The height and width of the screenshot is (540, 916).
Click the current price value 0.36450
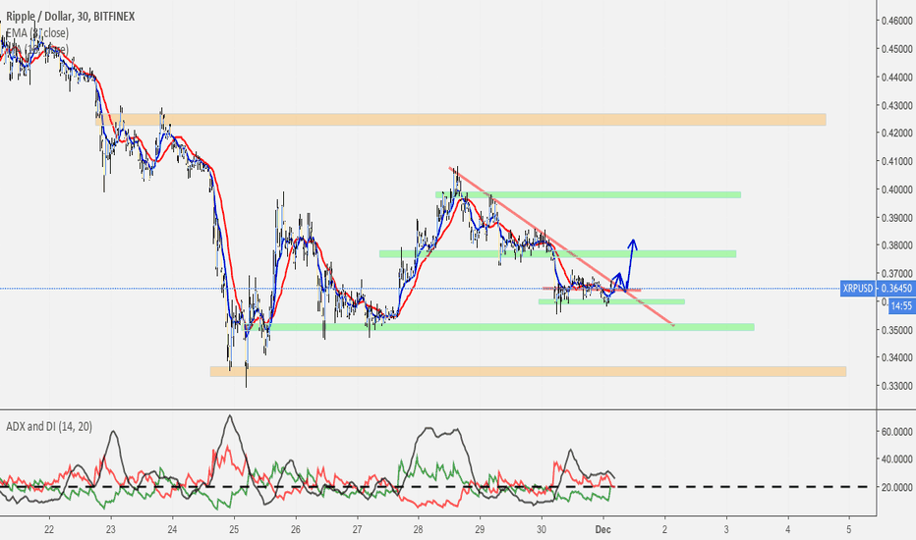click(x=896, y=289)
